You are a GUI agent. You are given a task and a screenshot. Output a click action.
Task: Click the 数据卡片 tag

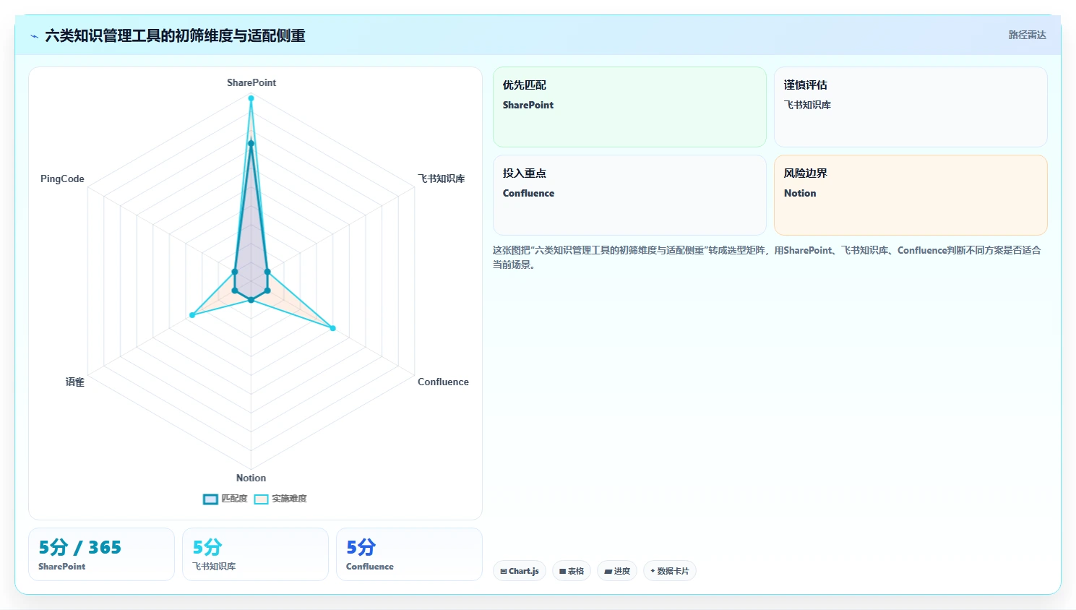[x=670, y=571]
